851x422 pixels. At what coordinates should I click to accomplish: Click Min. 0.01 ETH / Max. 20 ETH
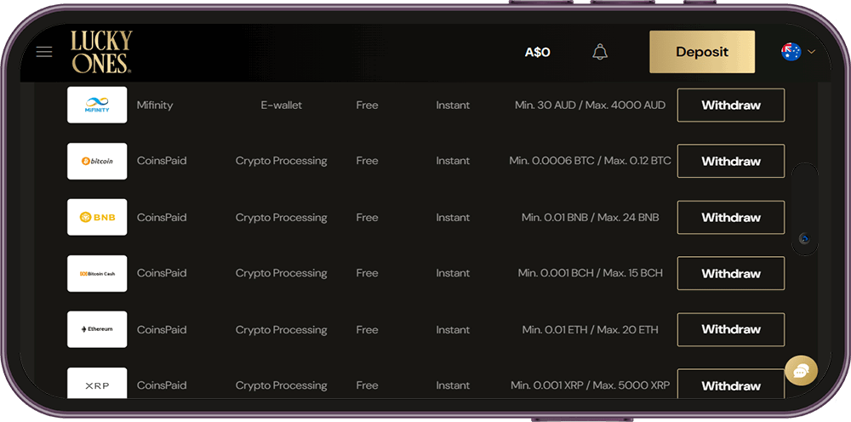tap(590, 330)
